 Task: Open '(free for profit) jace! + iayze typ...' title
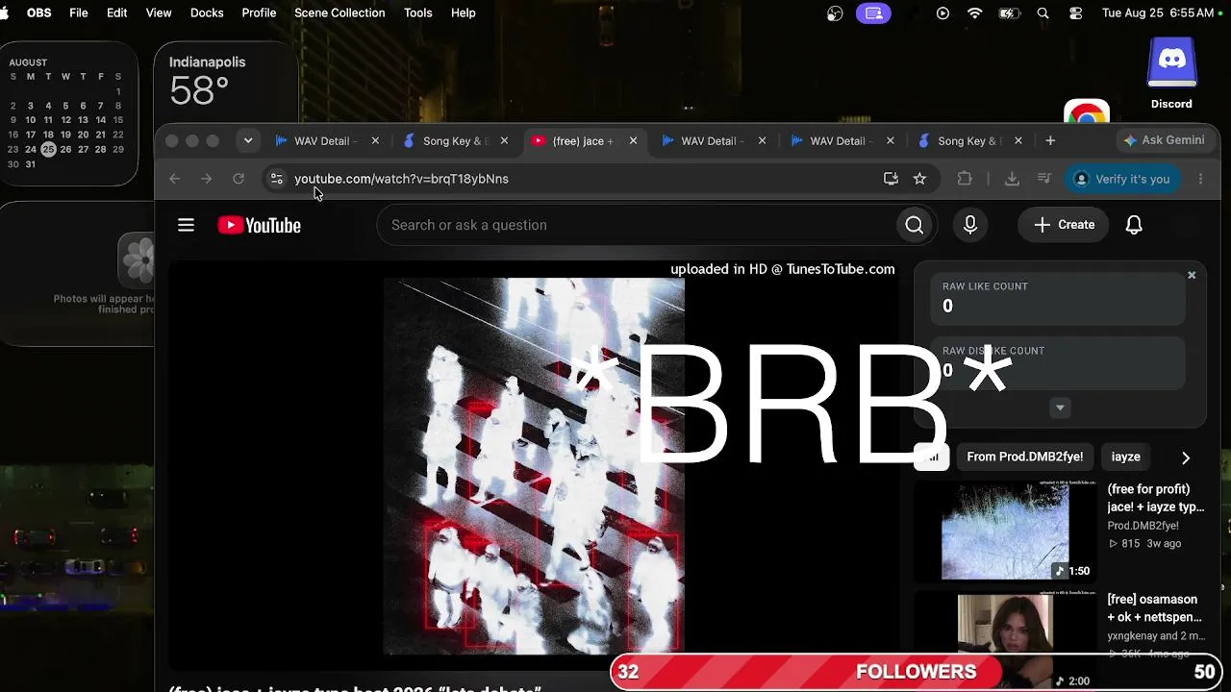1156,498
